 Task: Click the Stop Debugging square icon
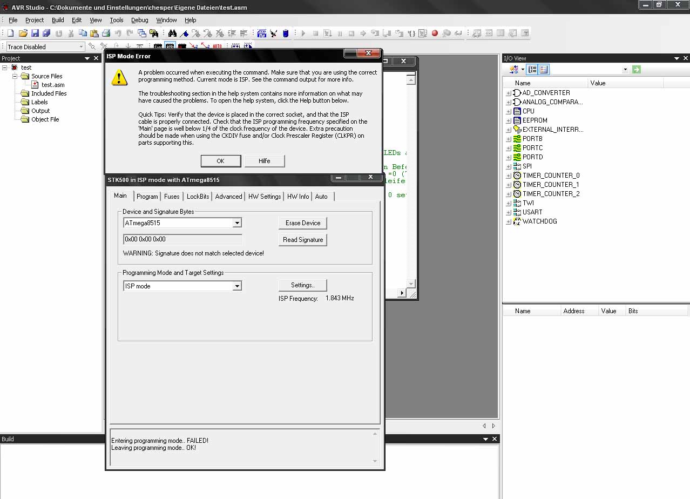point(315,33)
